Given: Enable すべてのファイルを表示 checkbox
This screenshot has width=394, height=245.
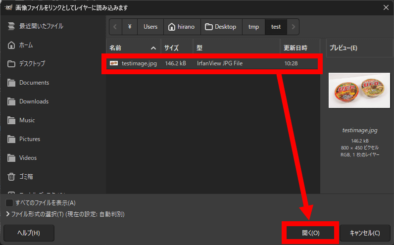Looking at the screenshot, I should coord(9,202).
